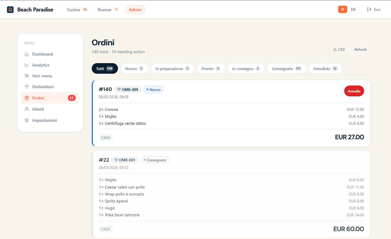This screenshot has width=391, height=239.
Task: Click the red 17 badge on Ordini
Action: click(72, 98)
